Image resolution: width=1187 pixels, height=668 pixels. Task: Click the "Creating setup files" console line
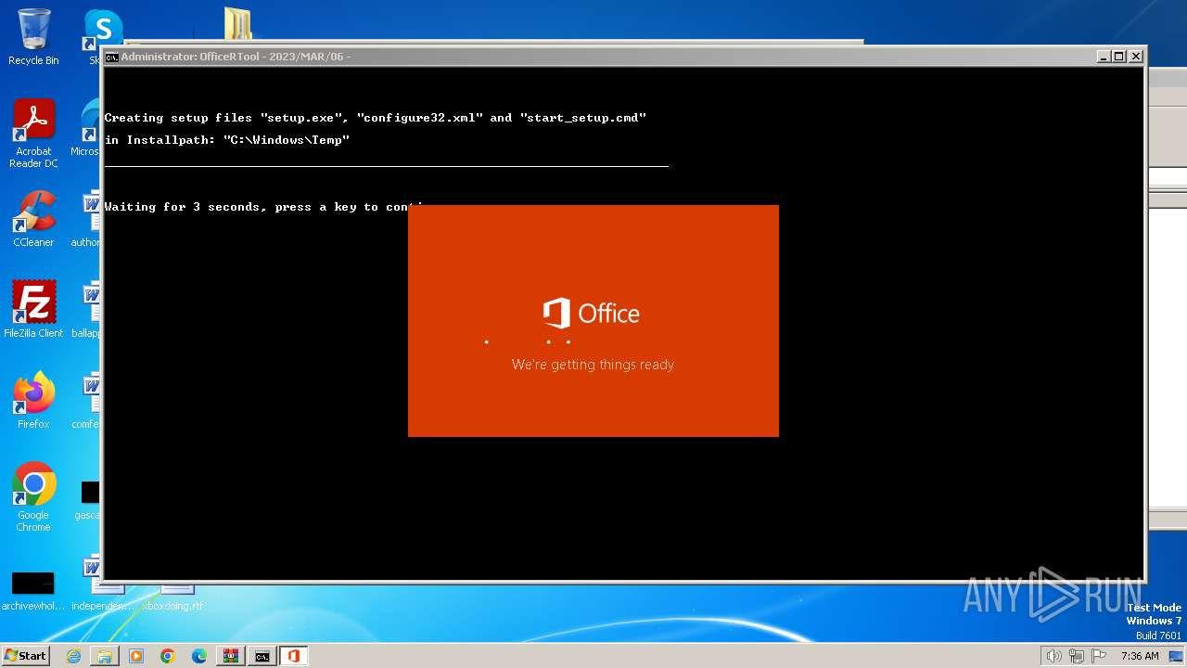coord(375,118)
